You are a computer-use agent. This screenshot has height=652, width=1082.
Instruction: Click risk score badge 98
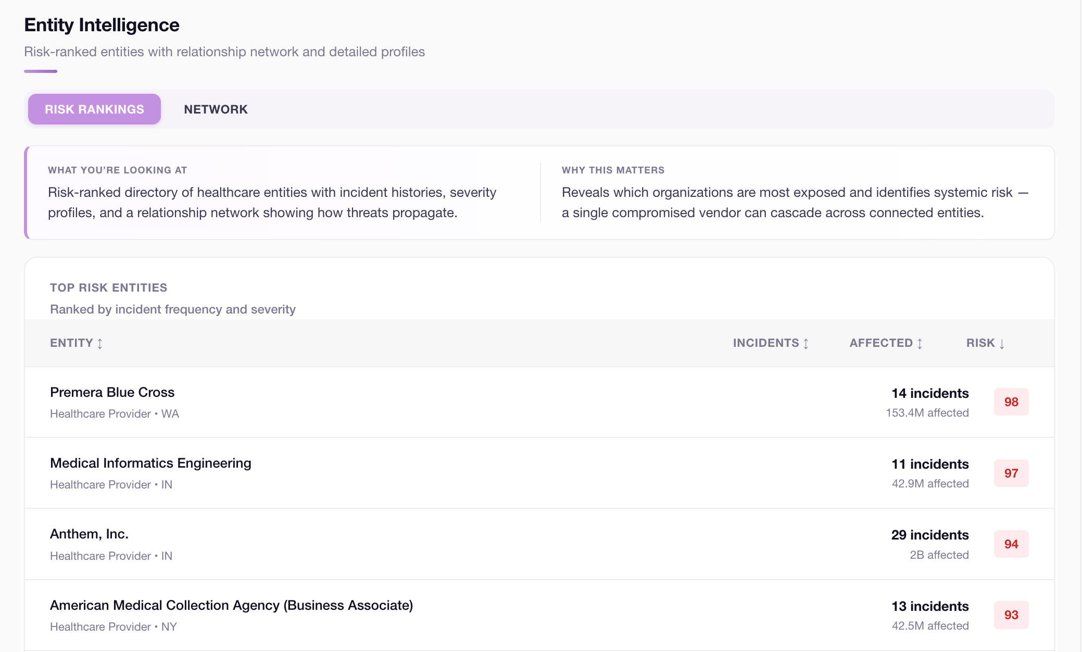coord(1011,402)
